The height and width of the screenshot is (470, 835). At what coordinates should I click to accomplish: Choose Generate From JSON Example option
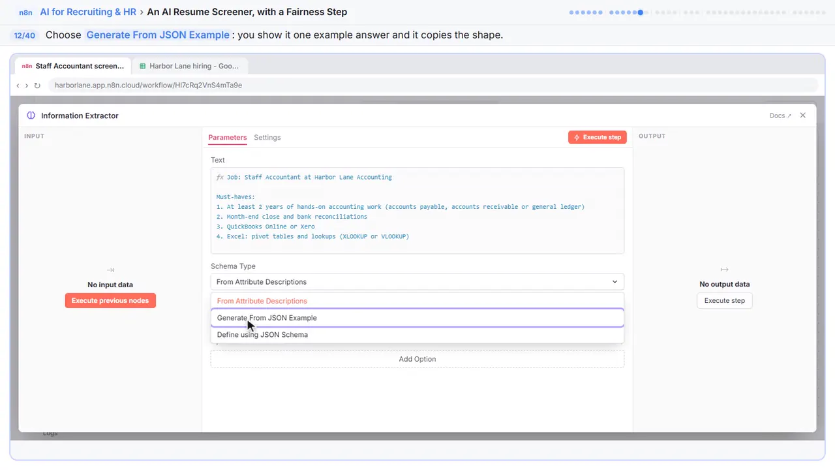pos(417,318)
